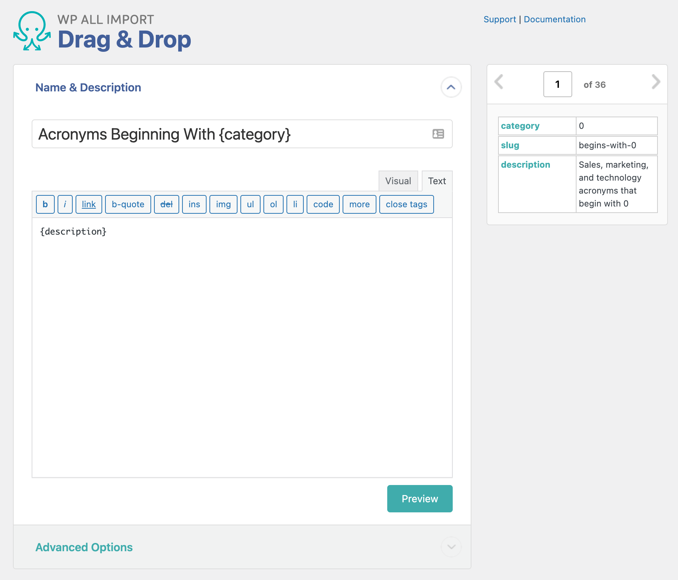Click the italic 'i' quicktag button
678x580 pixels.
point(65,204)
